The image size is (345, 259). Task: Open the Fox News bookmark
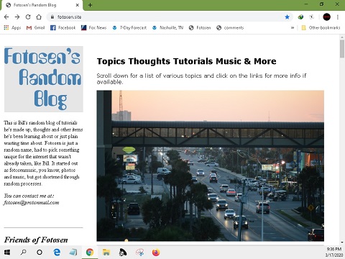click(x=93, y=28)
